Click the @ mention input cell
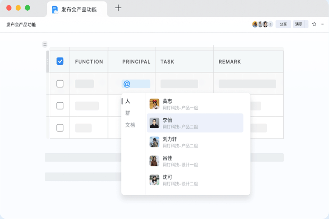Image resolution: width=329 pixels, height=219 pixels. point(136,84)
